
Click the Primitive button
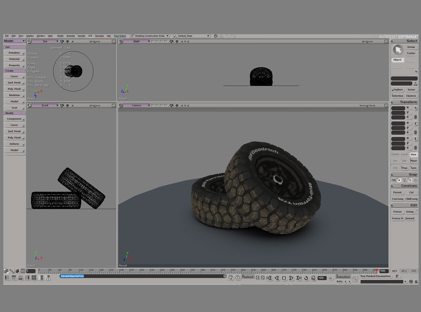click(15, 53)
